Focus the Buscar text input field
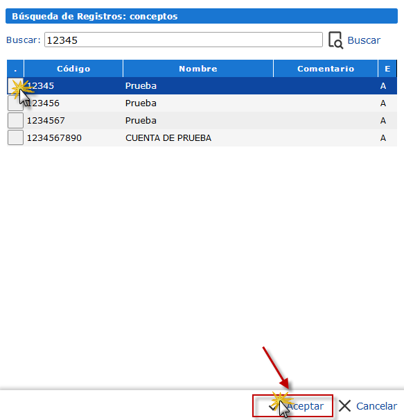Screen dimensions: 404x420 [x=184, y=40]
